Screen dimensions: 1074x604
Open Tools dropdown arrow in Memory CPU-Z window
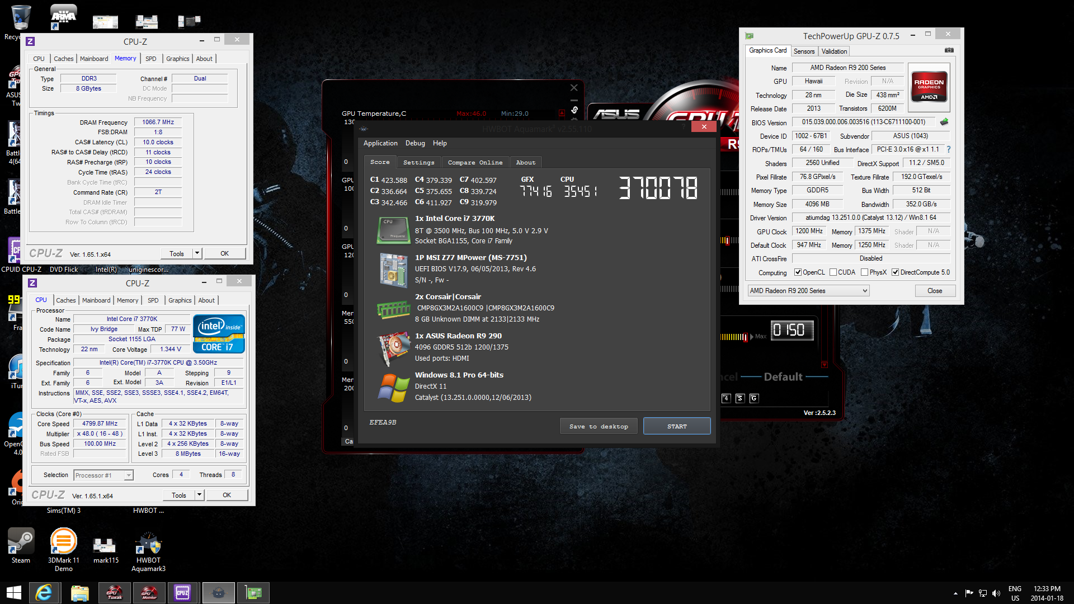tap(197, 253)
